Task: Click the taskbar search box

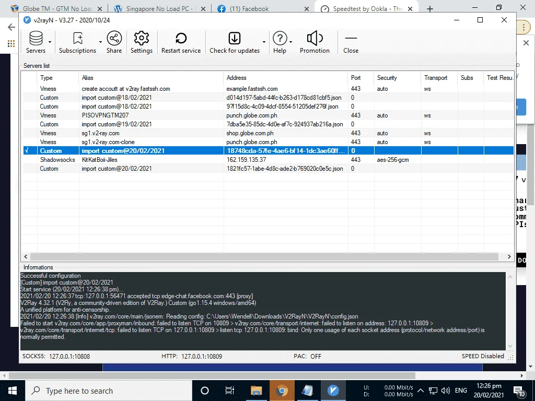Action: 109,391
